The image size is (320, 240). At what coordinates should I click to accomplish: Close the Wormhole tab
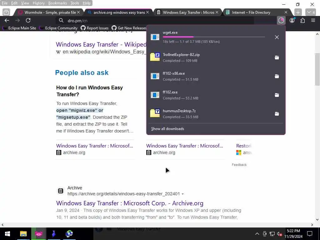(x=78, y=12)
